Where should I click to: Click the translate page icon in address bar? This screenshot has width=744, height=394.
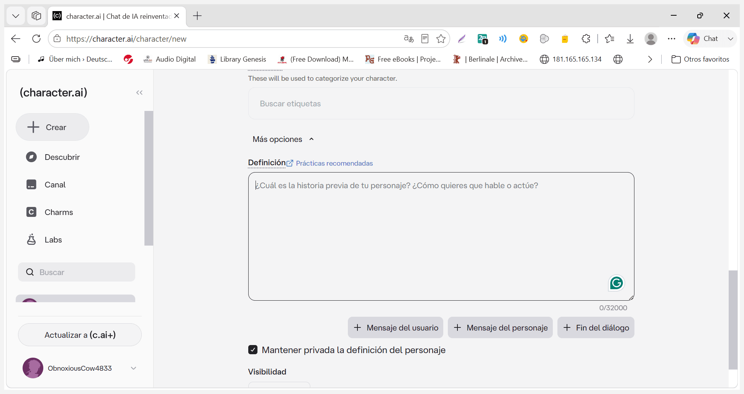point(409,39)
